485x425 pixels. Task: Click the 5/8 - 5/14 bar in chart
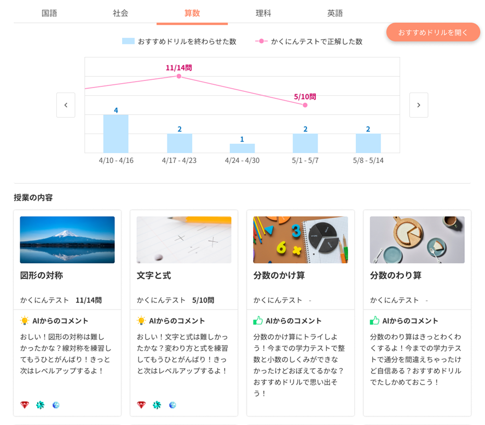pyautogui.click(x=368, y=143)
